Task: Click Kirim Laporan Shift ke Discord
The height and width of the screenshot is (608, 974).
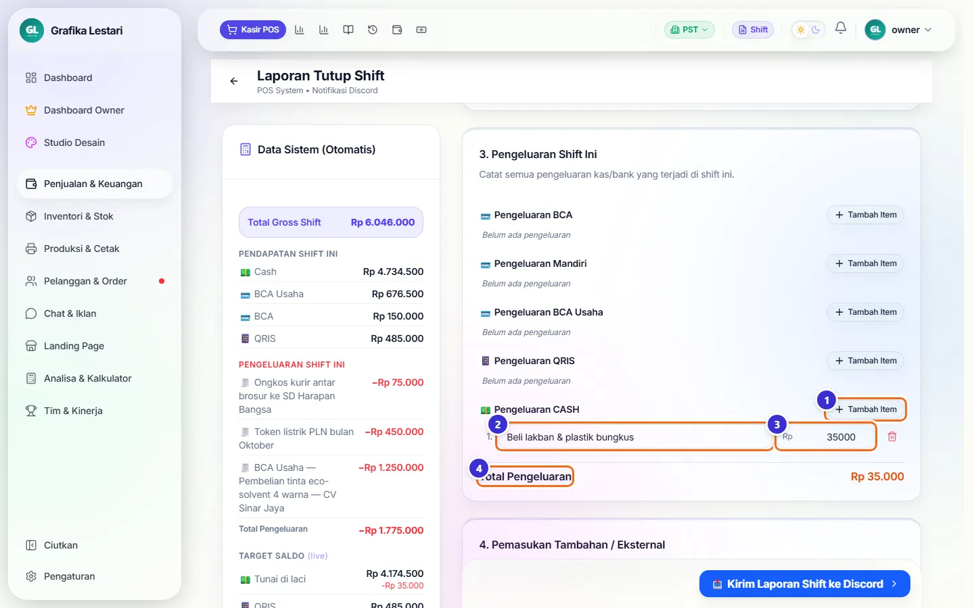Action: (x=805, y=584)
